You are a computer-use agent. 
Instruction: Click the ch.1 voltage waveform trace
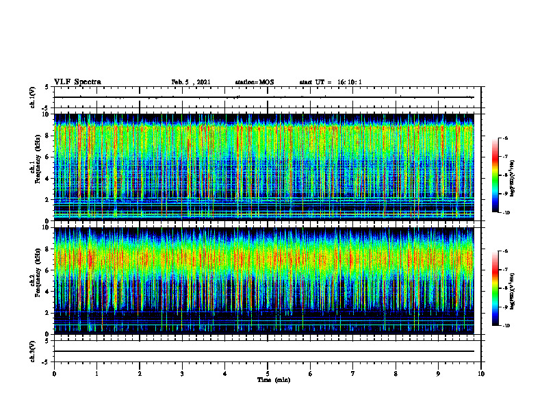point(264,97)
